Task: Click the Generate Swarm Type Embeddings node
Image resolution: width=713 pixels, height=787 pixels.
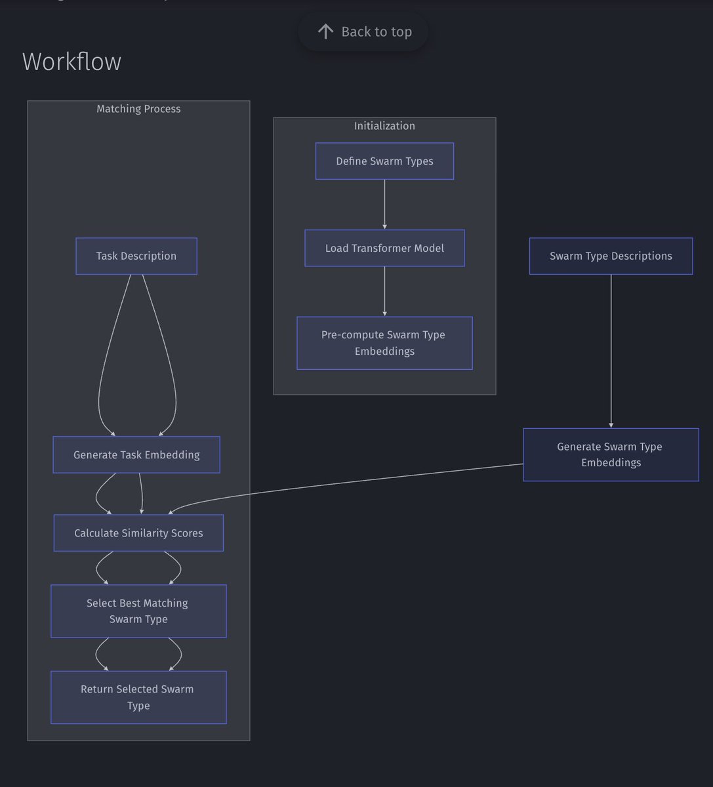Action: pyautogui.click(x=611, y=454)
